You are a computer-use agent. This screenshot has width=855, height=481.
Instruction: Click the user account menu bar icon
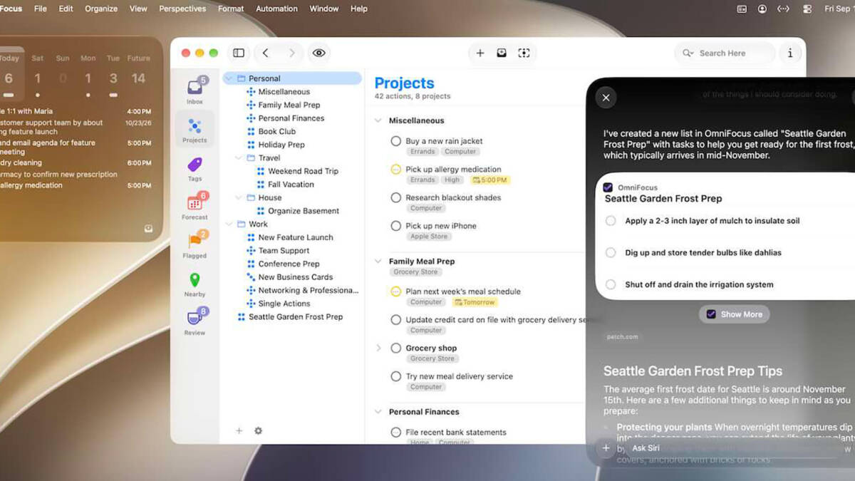click(762, 9)
